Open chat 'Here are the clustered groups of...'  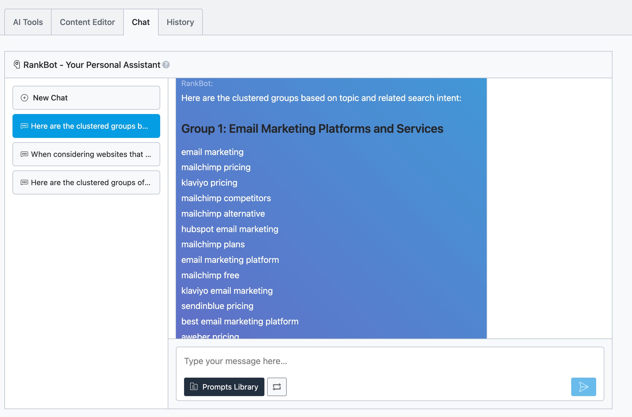click(86, 182)
